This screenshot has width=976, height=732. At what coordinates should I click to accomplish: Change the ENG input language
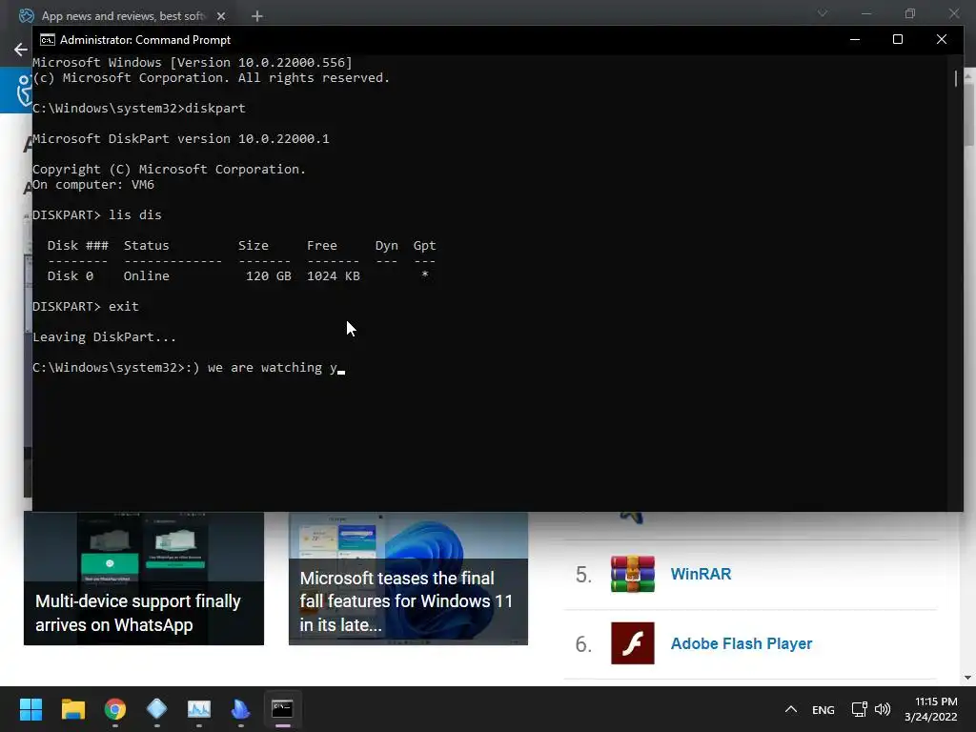point(823,709)
